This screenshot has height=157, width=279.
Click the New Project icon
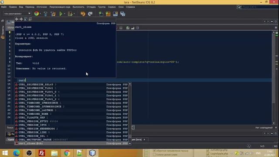click(x=108, y=14)
